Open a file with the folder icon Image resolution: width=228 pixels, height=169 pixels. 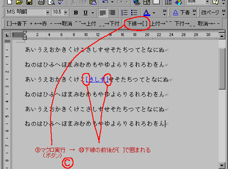click(x=20, y=2)
